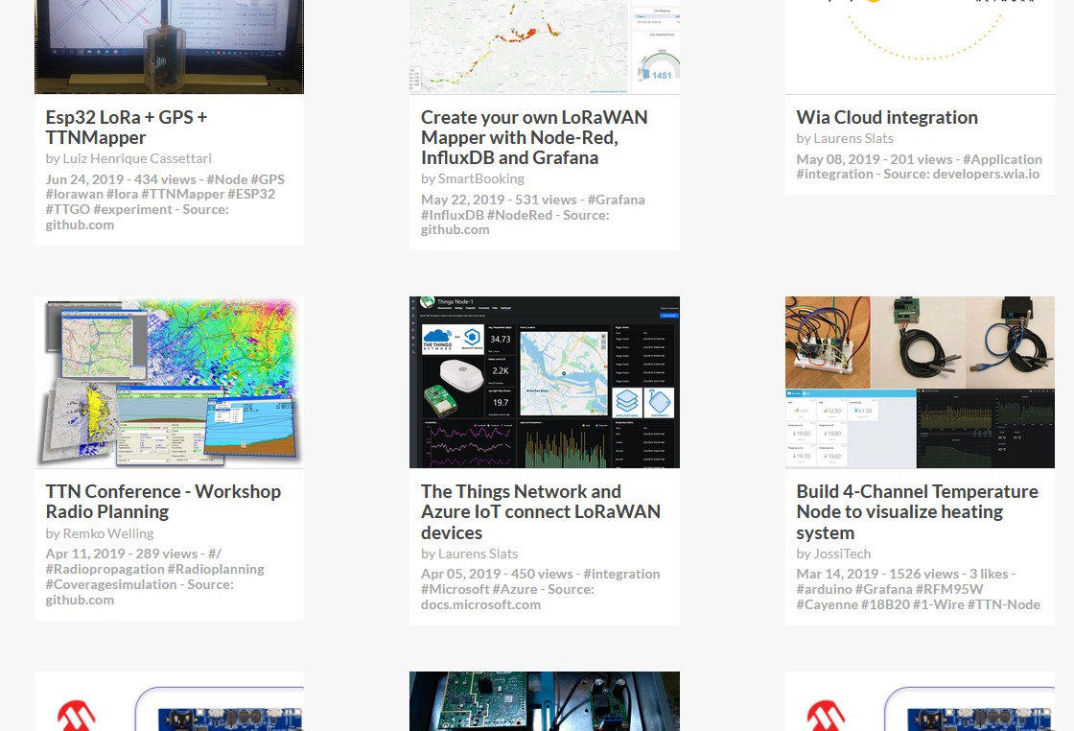Click the #experiment hashtag

[x=133, y=209]
